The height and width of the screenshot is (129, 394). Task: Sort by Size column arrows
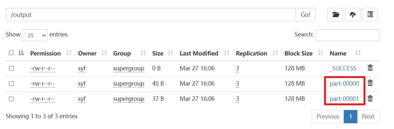pyautogui.click(x=171, y=53)
